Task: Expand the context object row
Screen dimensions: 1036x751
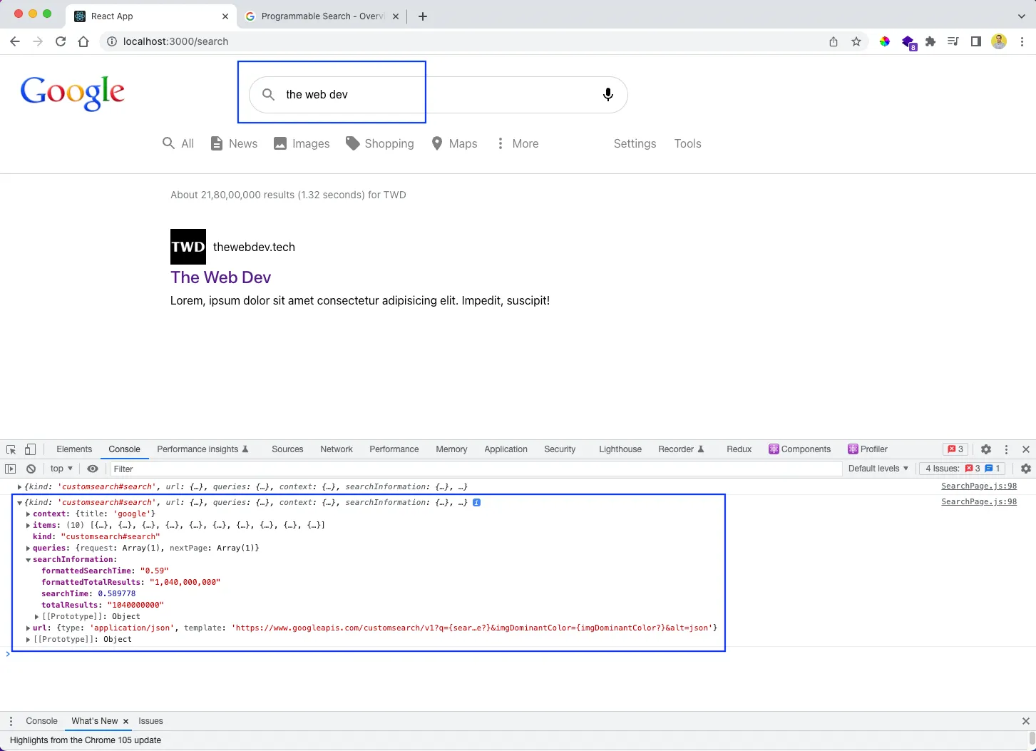Action: pos(28,514)
